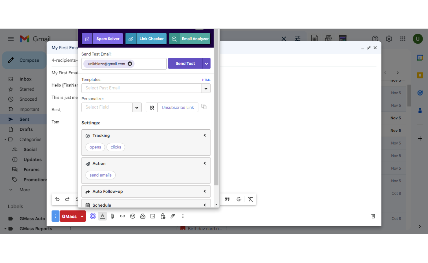Screen dimensions: 428x263
Task: Open Forums category
Action: click(31, 170)
